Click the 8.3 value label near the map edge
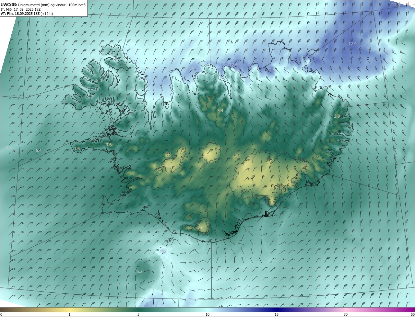This screenshot has width=415, height=317. pos(9,148)
